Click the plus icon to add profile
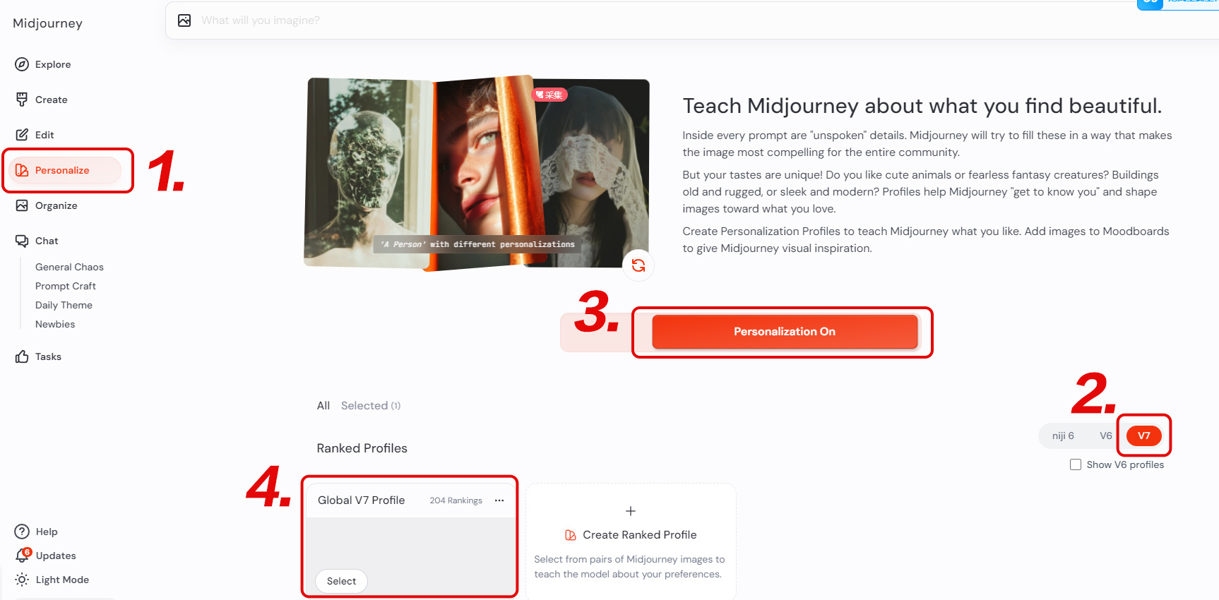 (x=631, y=511)
